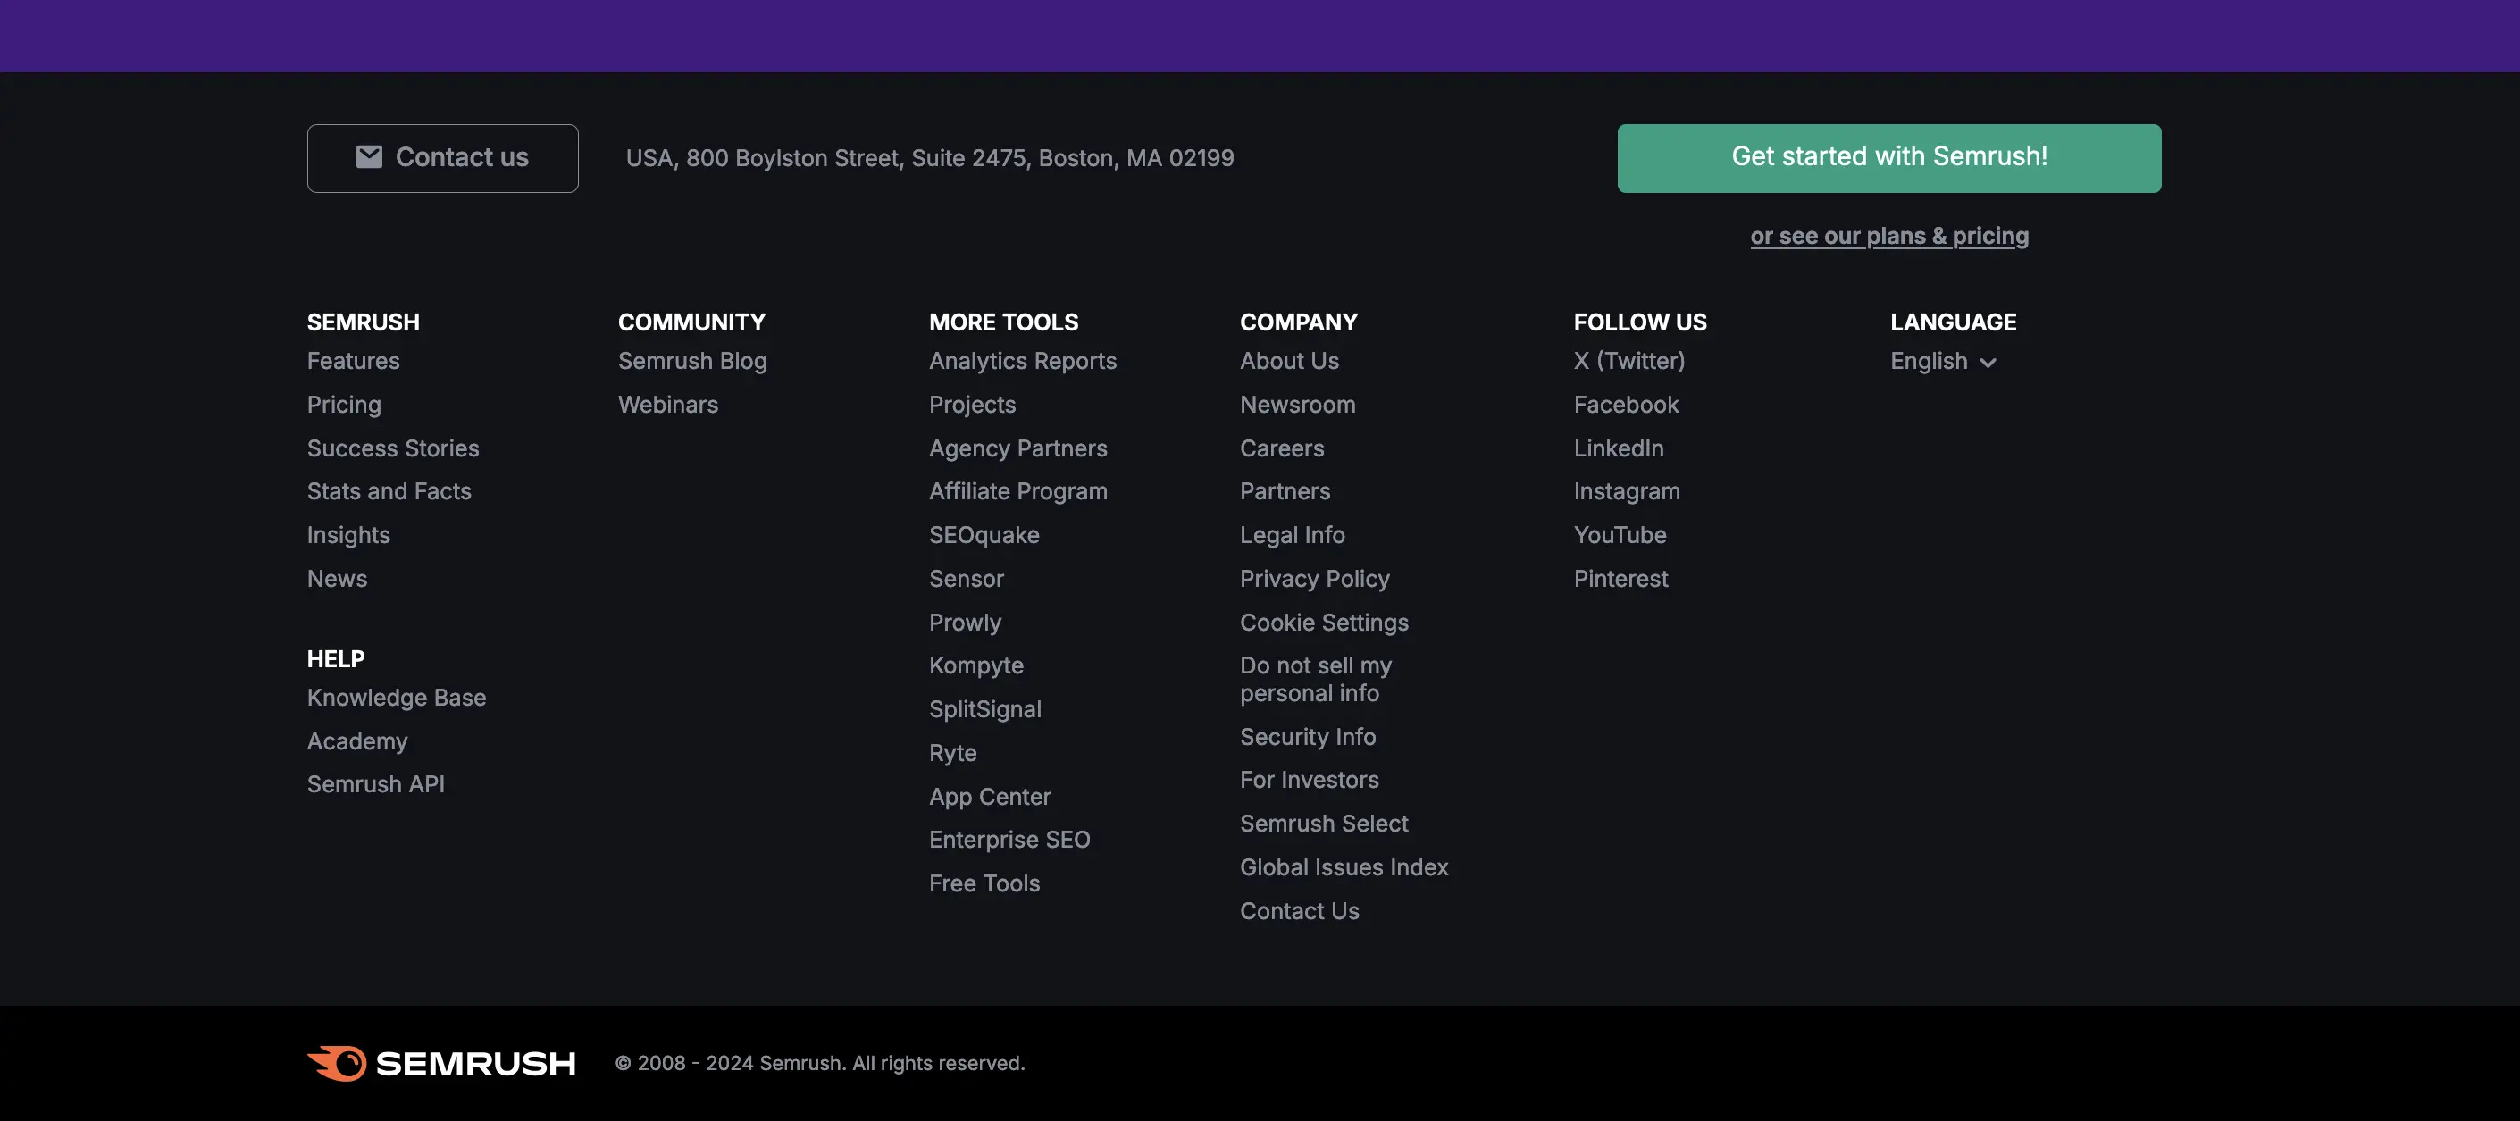This screenshot has height=1121, width=2520.
Task: Click the Boston street address text
Action: click(929, 157)
